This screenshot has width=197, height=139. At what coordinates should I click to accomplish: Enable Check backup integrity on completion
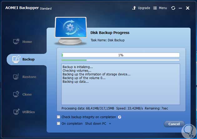(x=58, y=117)
